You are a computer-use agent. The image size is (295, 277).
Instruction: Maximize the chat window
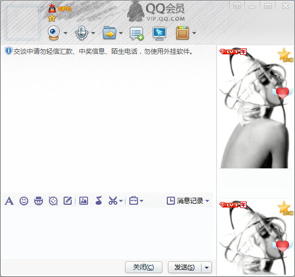268,6
